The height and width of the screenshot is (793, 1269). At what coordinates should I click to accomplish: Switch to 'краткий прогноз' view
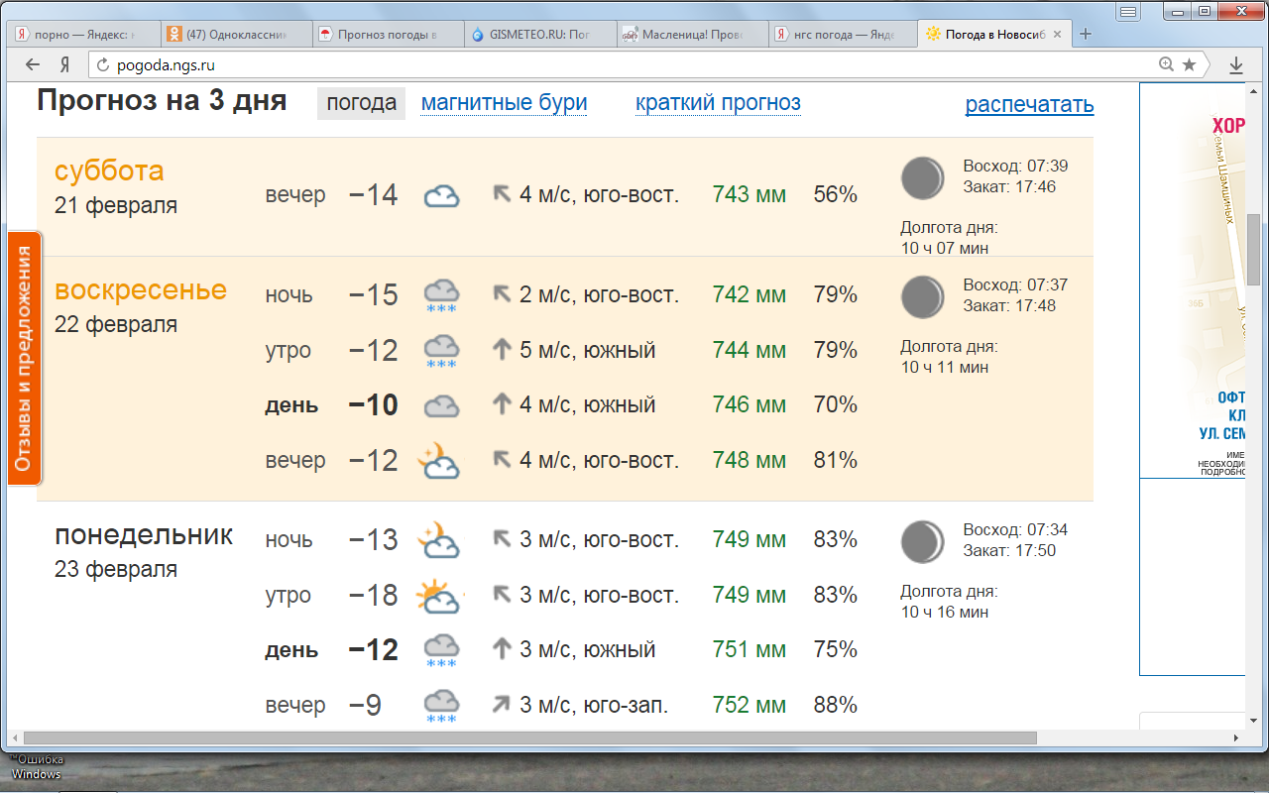tap(718, 103)
